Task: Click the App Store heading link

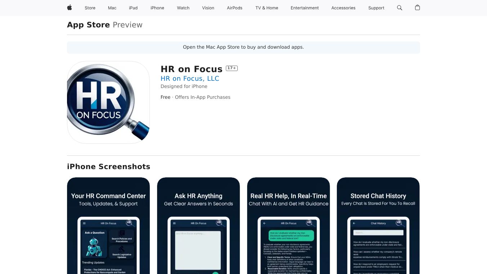Action: (x=89, y=25)
